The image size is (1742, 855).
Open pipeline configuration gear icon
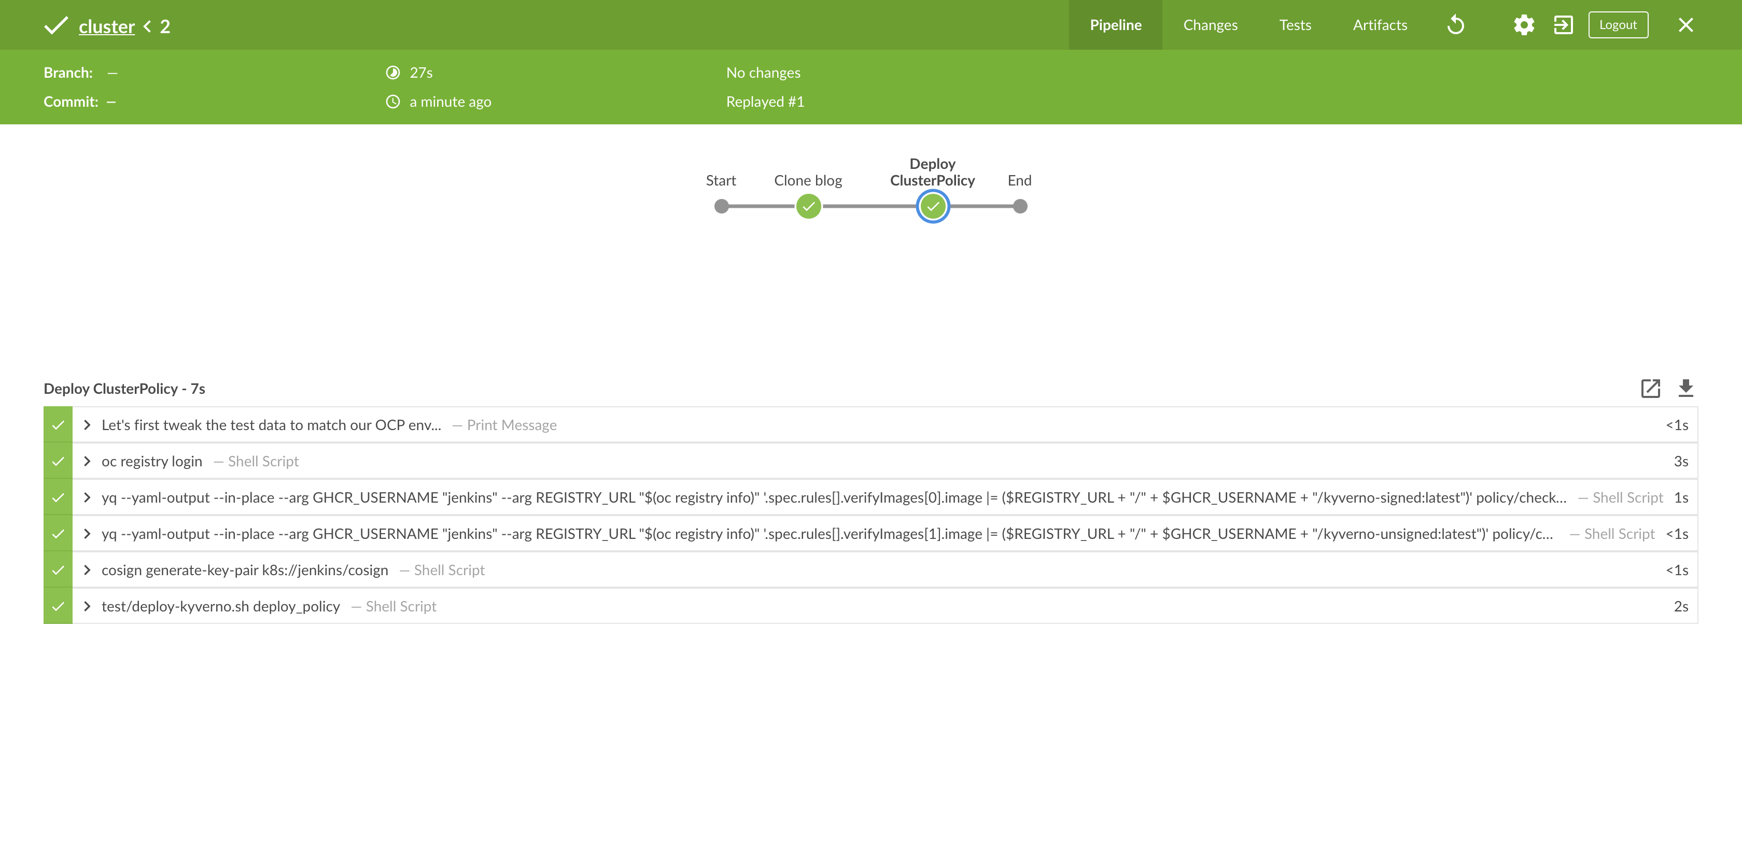(x=1524, y=25)
